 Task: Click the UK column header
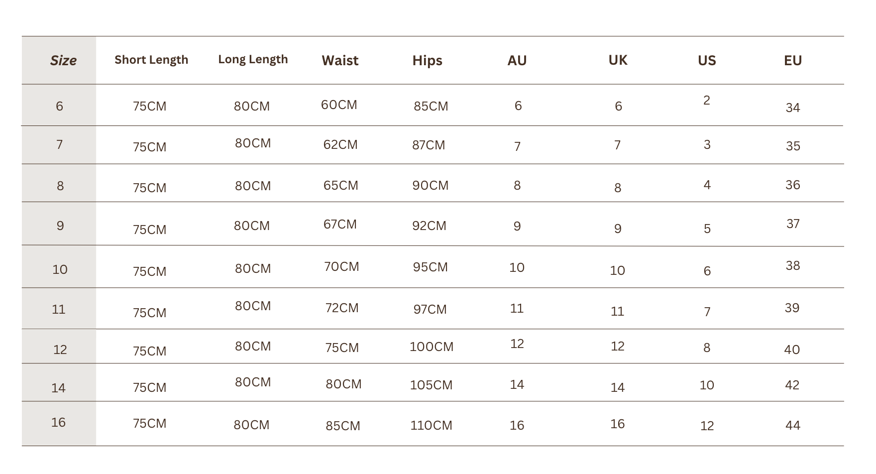click(618, 60)
